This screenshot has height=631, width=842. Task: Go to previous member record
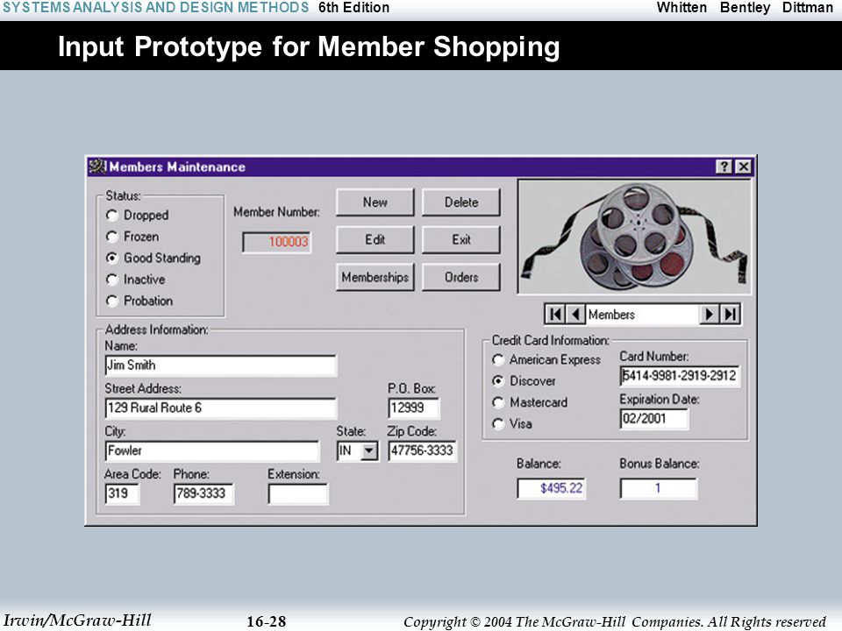(x=575, y=314)
